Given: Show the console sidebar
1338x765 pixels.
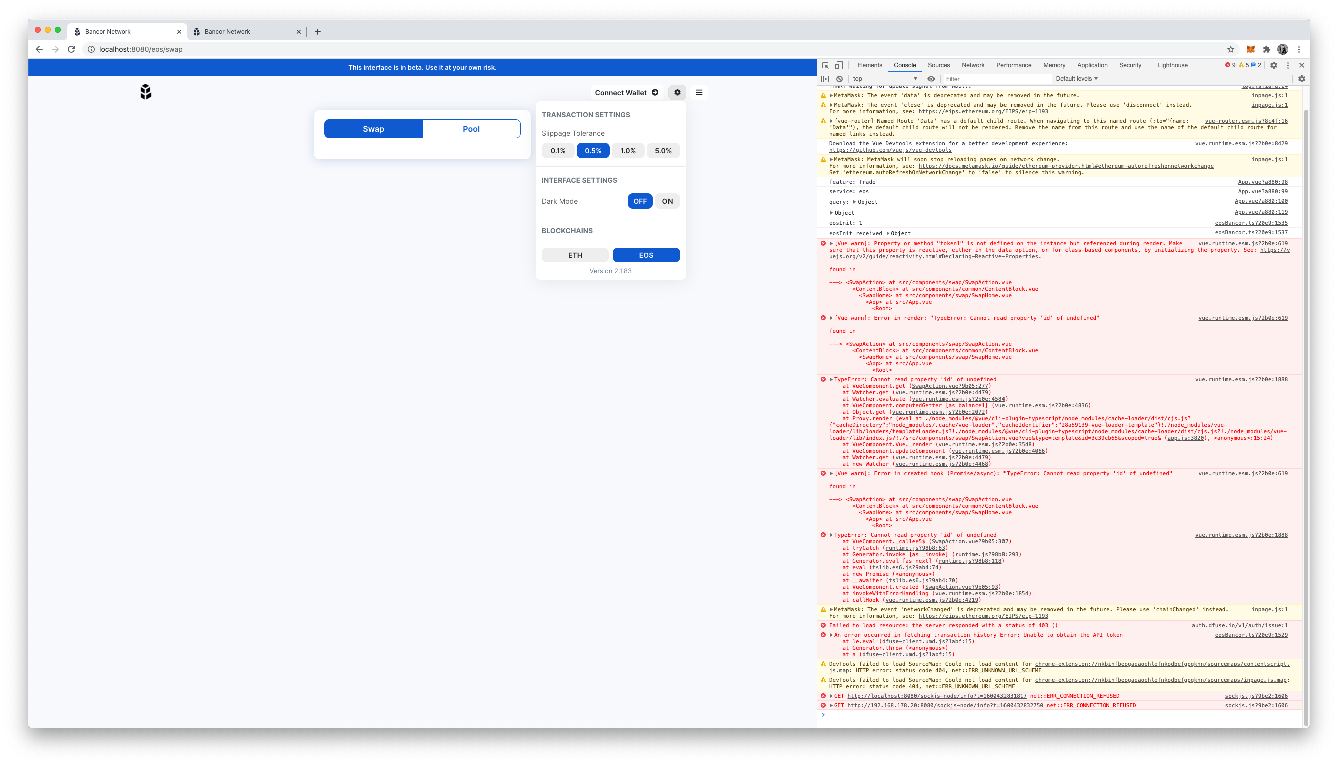Looking at the screenshot, I should [x=825, y=79].
